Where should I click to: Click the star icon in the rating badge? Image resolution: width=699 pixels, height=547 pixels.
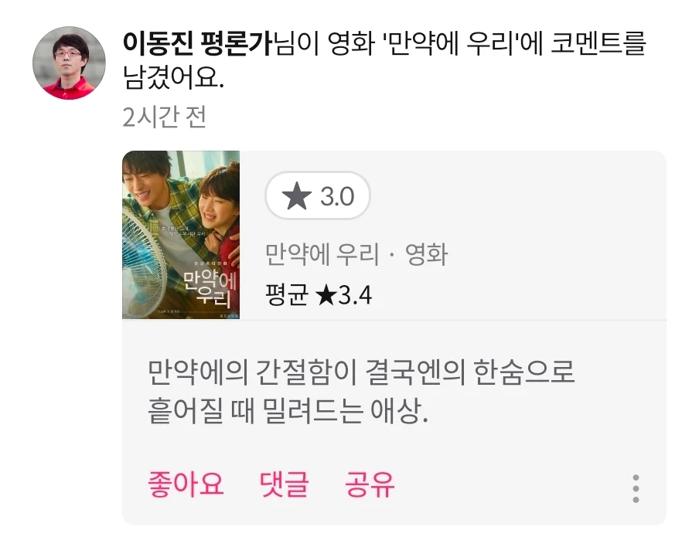coord(297,196)
